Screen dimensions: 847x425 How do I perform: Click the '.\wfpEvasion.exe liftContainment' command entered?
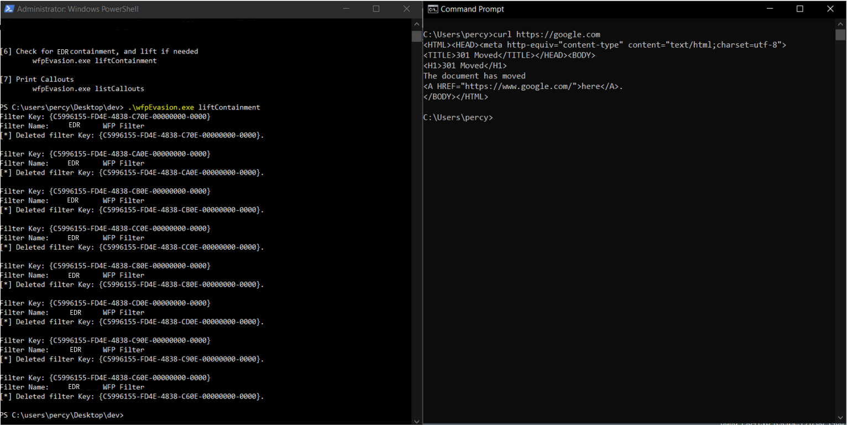click(x=194, y=107)
